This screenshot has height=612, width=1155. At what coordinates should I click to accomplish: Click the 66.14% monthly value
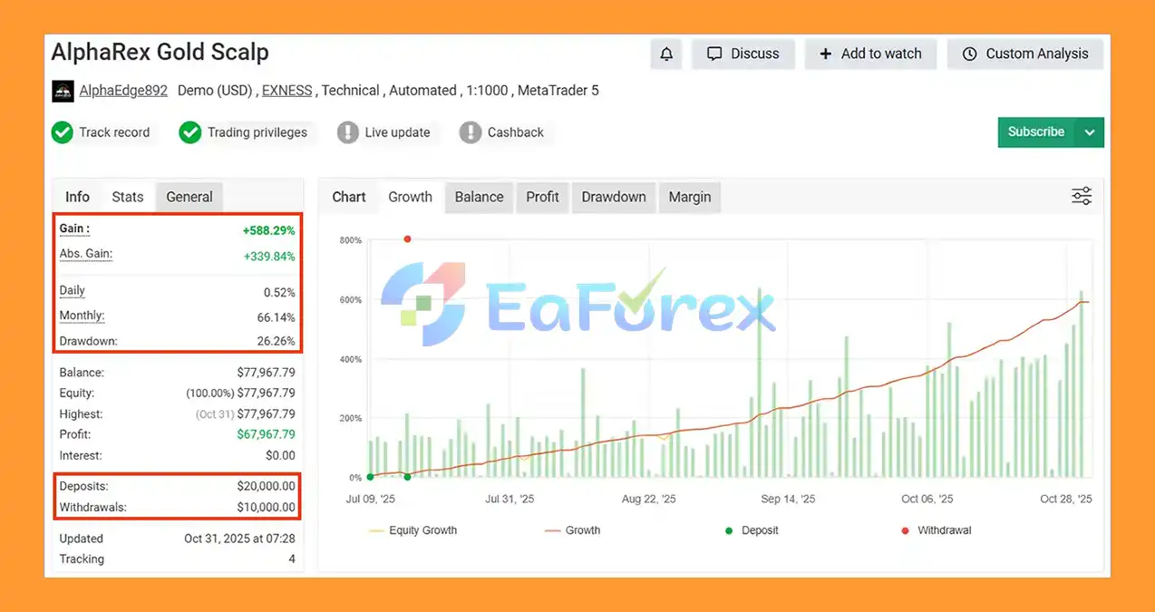[x=277, y=318]
